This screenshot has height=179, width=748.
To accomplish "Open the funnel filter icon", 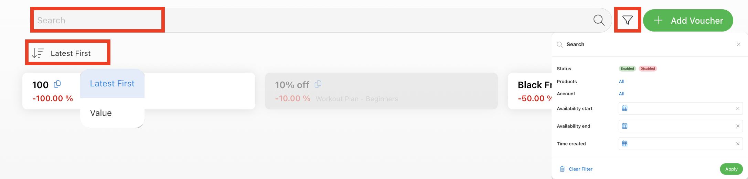I will 628,20.
